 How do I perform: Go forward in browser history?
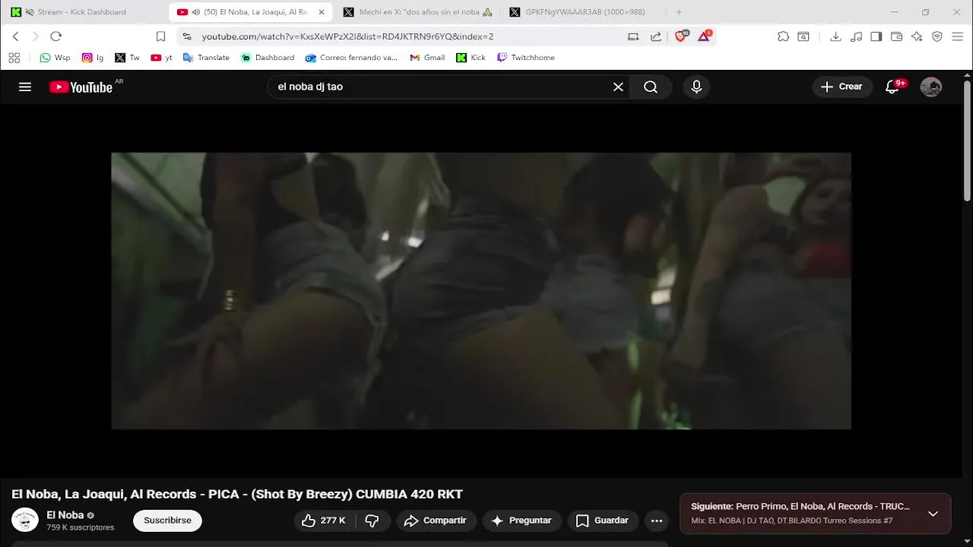click(x=35, y=36)
